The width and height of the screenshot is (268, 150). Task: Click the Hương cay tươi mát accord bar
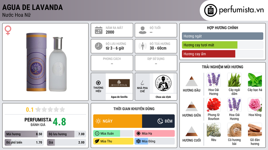pyautogui.click(x=222, y=45)
